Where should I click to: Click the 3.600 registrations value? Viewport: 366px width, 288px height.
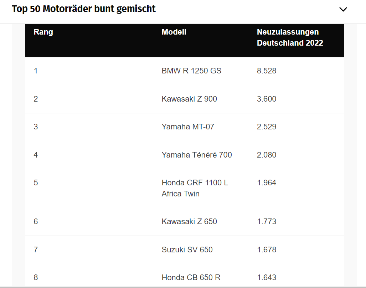(267, 99)
